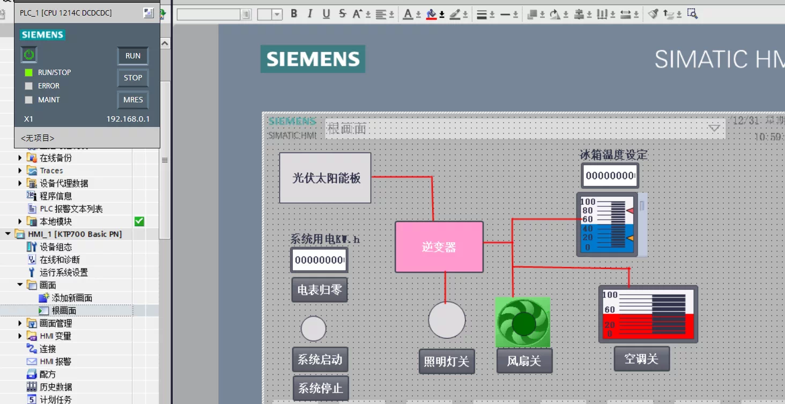Collapse the 画面 folder node
The image size is (785, 404).
[x=20, y=285]
